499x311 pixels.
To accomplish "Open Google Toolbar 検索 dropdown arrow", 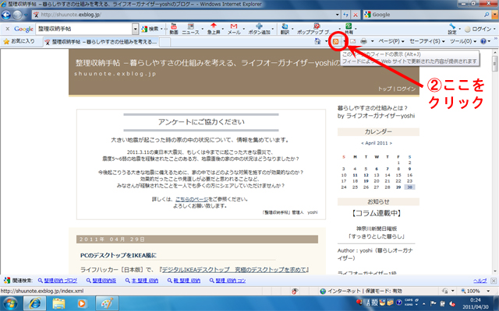I will click(161, 29).
